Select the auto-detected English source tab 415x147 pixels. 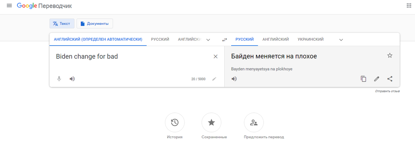click(x=98, y=39)
